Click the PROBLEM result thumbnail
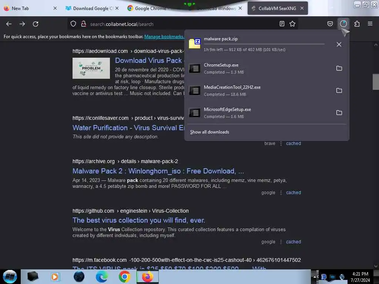 91,68
